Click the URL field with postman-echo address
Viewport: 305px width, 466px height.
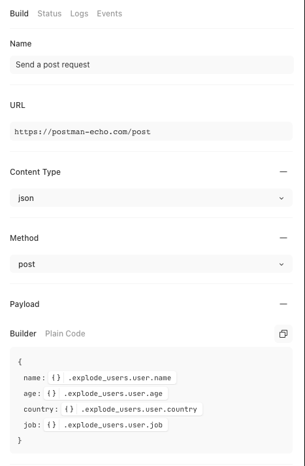tap(151, 132)
